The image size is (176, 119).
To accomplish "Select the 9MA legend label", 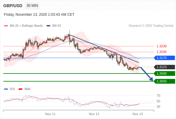I will 27,89.
